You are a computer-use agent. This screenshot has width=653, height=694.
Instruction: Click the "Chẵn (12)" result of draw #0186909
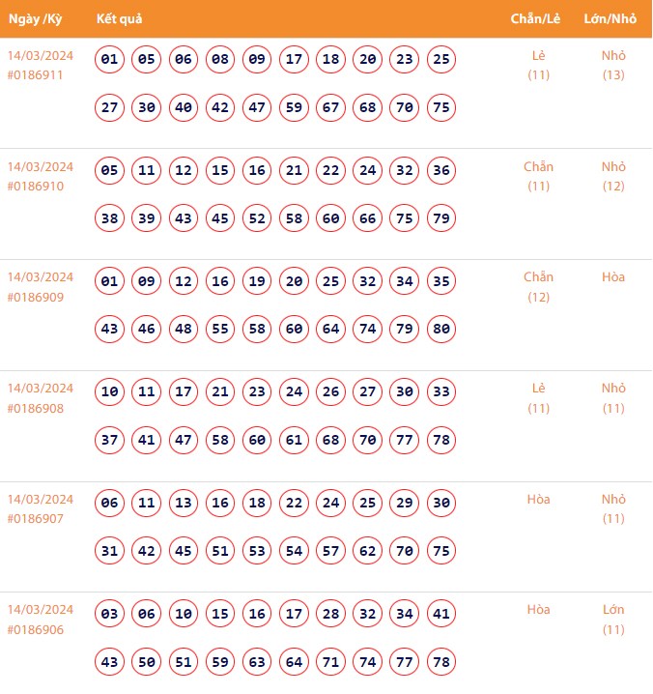538,287
